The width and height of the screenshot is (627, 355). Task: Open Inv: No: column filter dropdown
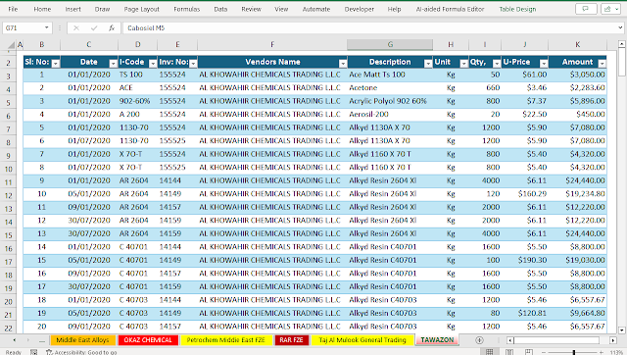(x=193, y=63)
